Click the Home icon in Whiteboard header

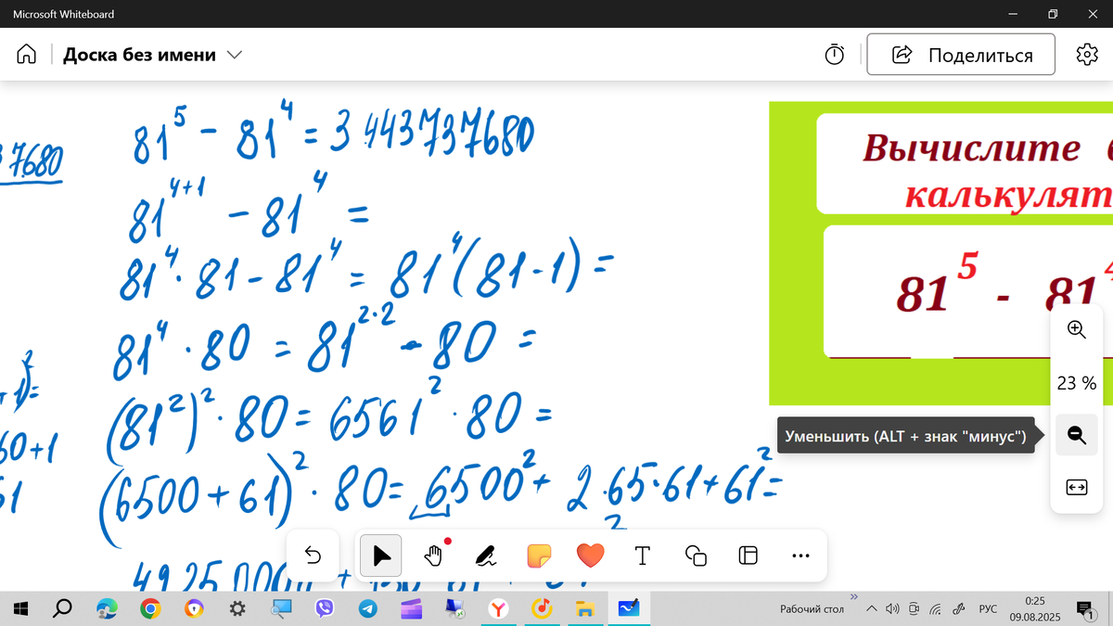(x=27, y=55)
